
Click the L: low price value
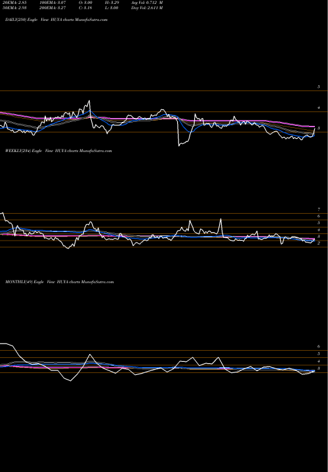click(112, 8)
